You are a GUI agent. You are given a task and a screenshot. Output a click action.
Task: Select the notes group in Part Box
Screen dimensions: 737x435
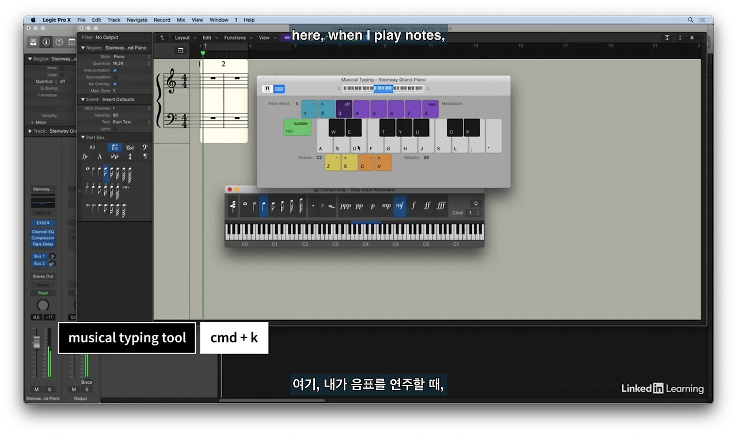click(115, 147)
